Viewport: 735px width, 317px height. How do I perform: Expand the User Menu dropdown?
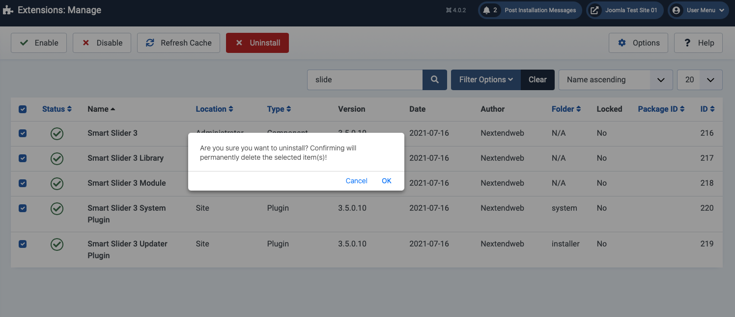[x=698, y=10]
